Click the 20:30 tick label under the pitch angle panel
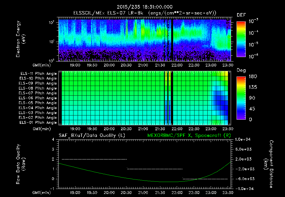 click(126, 129)
